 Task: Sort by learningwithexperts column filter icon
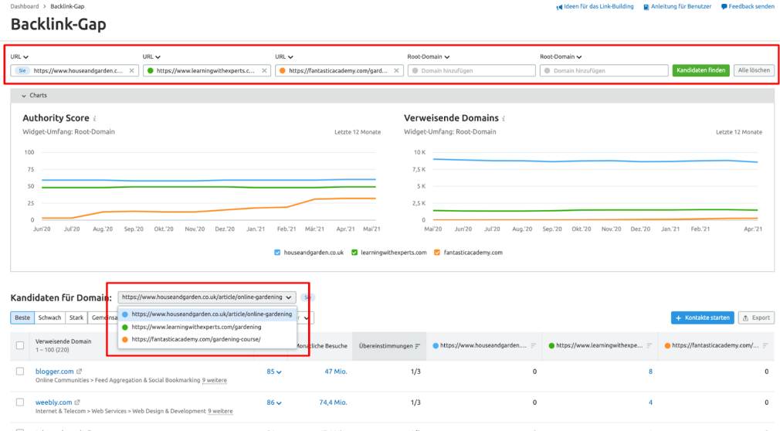[649, 345]
